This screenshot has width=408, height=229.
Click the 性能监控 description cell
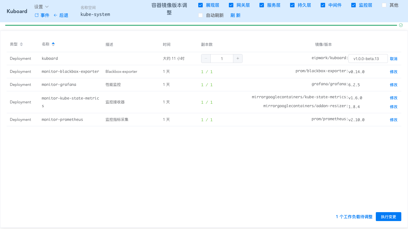click(113, 85)
